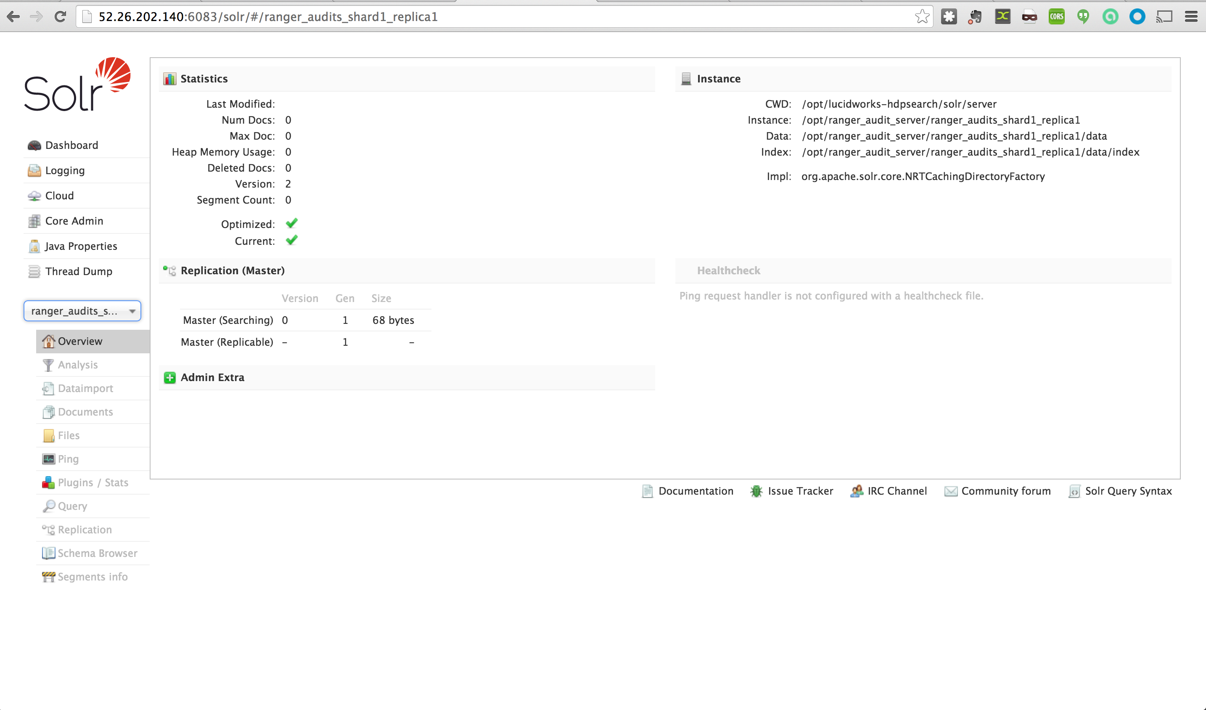Viewport: 1206px width, 710px height.
Task: Open the Java Properties menu item
Action: [x=81, y=246]
